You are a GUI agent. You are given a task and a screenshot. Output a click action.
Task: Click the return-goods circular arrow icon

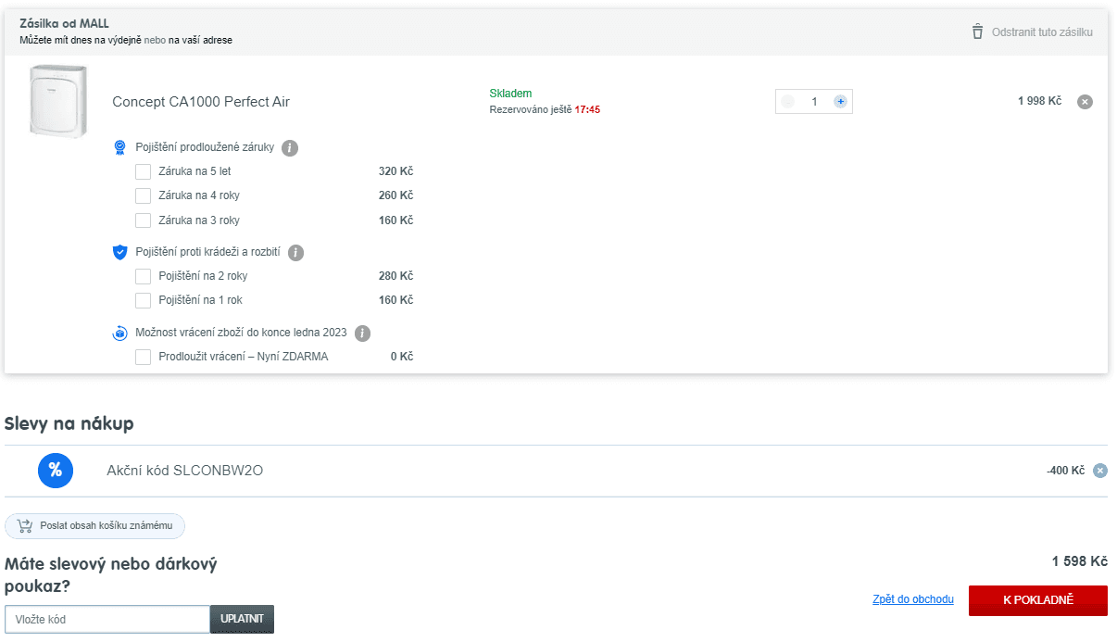click(119, 333)
